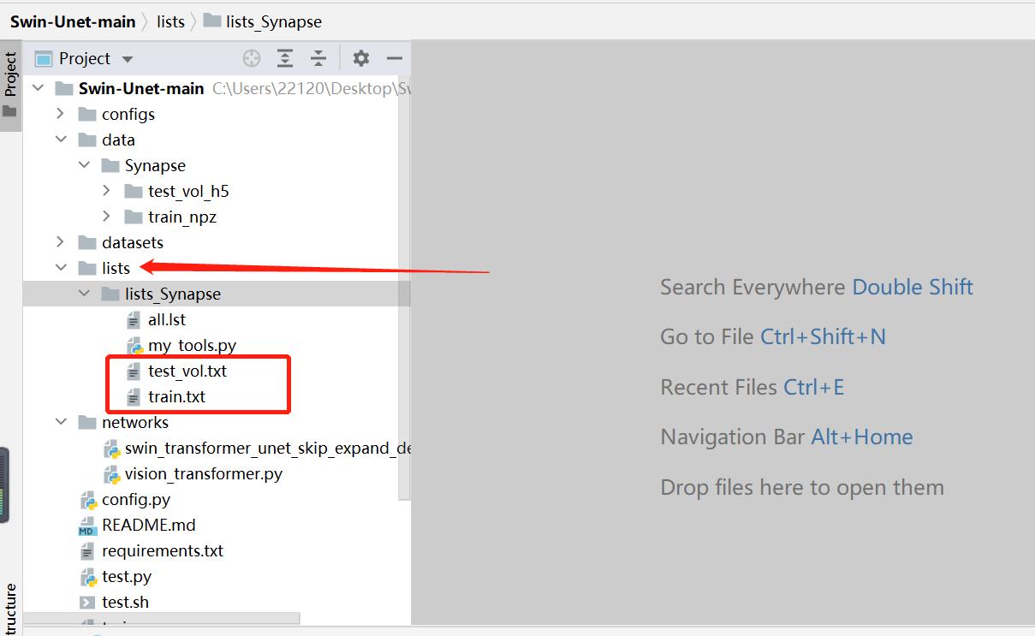
Task: Select the networks folder icon
Action: (x=87, y=422)
